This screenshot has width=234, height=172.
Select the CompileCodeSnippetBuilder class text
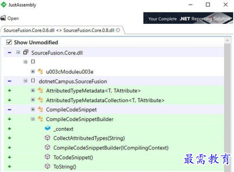[x=80, y=119]
